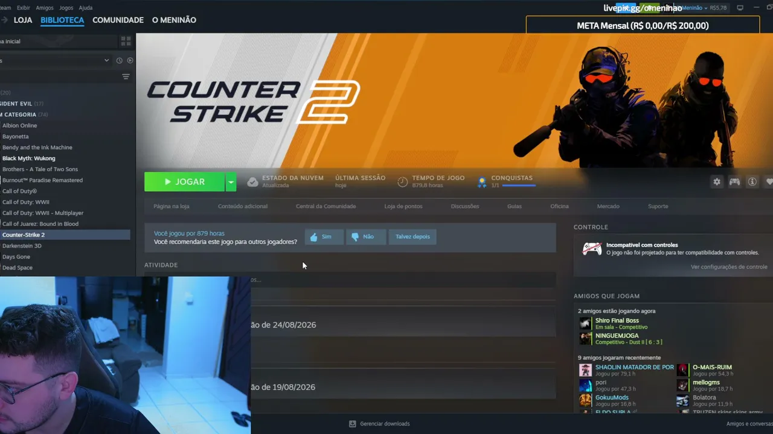This screenshot has height=434, width=773.
Task: Toggle library grid view icon
Action: coord(126,41)
